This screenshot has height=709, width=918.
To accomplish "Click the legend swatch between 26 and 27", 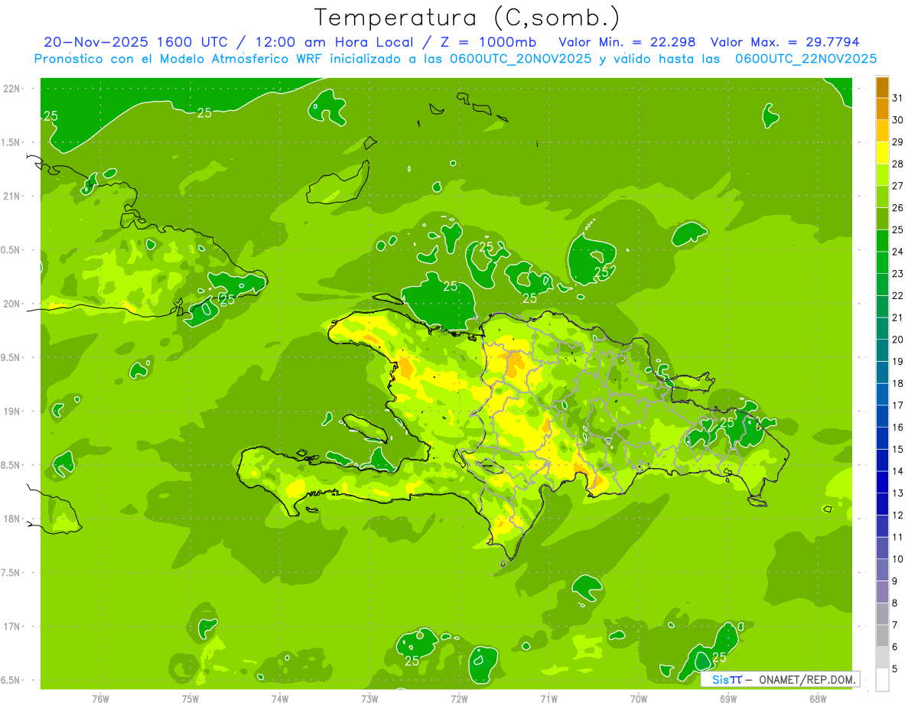I will click(882, 197).
